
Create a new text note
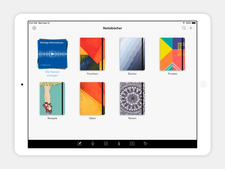(79, 143)
